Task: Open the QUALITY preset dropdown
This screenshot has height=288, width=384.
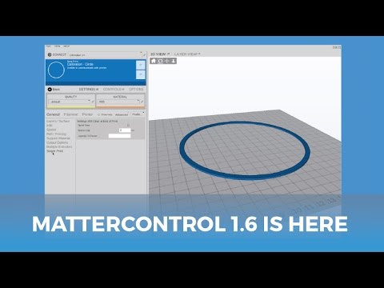Action: pos(70,102)
